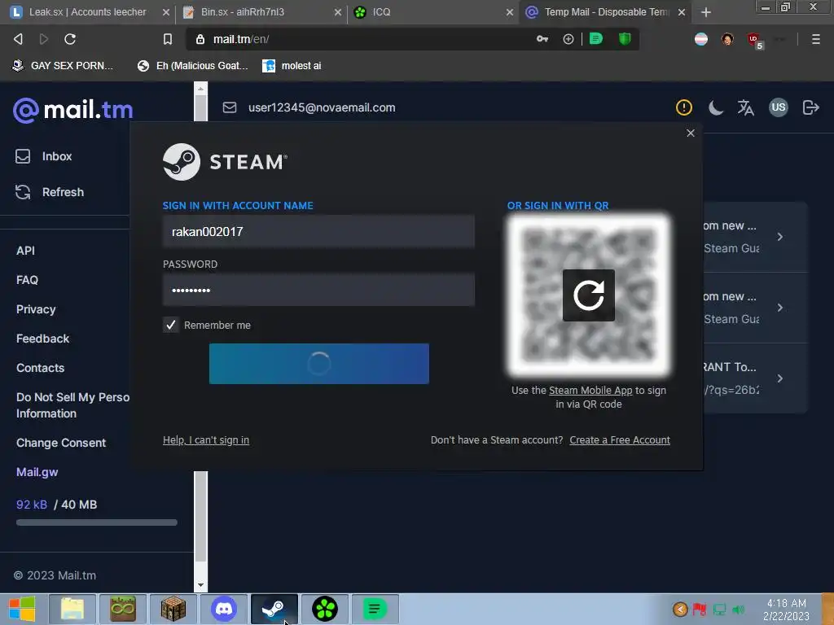Image resolution: width=834 pixels, height=625 pixels.
Task: Reload the page with the refresh icon
Action: pyautogui.click(x=70, y=39)
